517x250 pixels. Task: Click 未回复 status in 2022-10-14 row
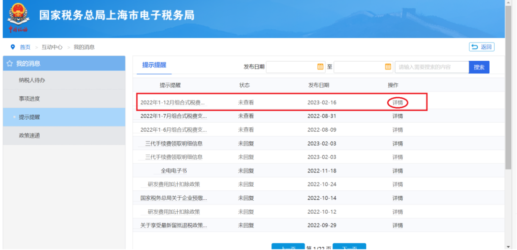pyautogui.click(x=247, y=198)
